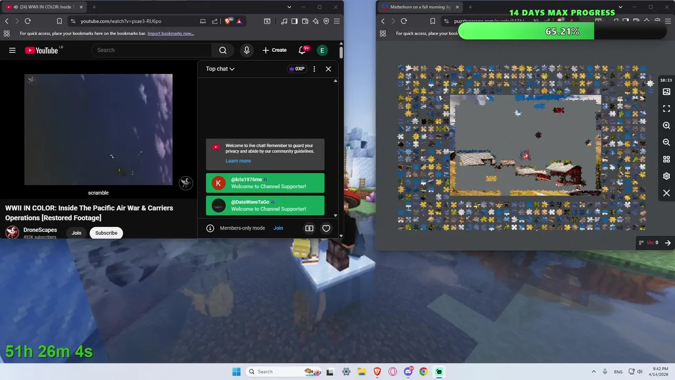Click the puzzle preview image icon

click(x=667, y=92)
